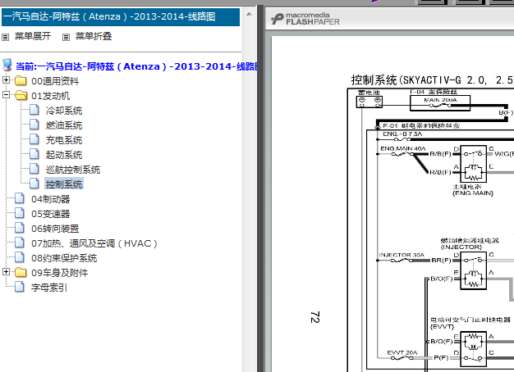Click the MAIN 200A fuse label

(440, 100)
